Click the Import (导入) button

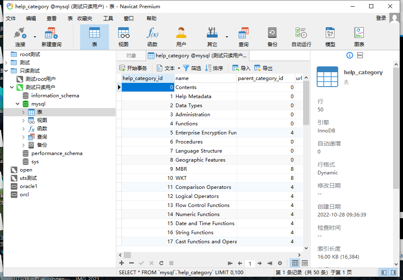pos(241,68)
